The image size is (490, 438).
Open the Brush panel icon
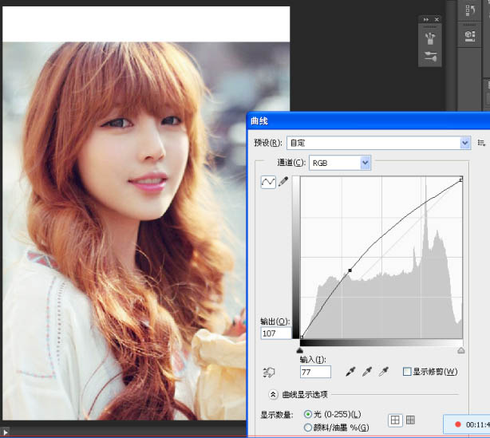[x=431, y=37]
